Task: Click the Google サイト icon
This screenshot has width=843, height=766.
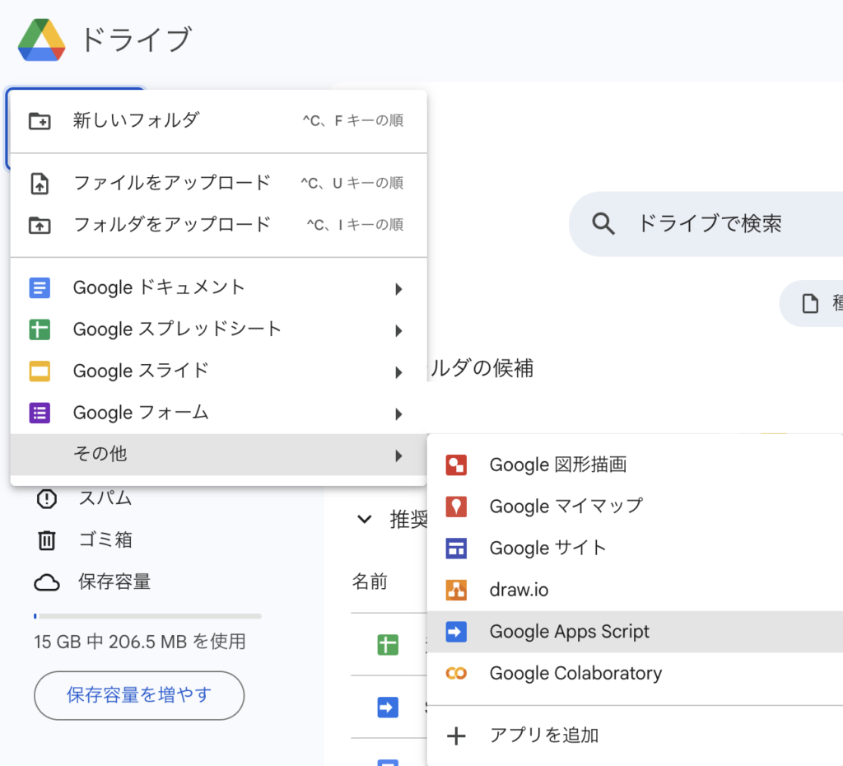Action: pyautogui.click(x=456, y=548)
